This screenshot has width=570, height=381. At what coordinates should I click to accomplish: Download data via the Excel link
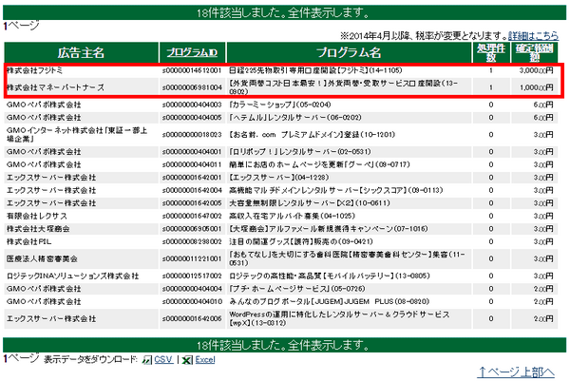tap(205, 359)
